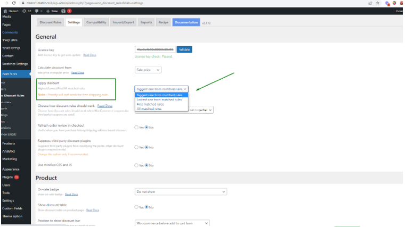Click the Validate licence button
This screenshot has width=405, height=227.
click(x=184, y=49)
